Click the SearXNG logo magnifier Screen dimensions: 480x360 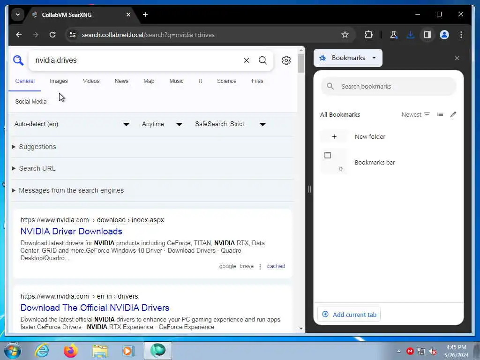(x=18, y=60)
